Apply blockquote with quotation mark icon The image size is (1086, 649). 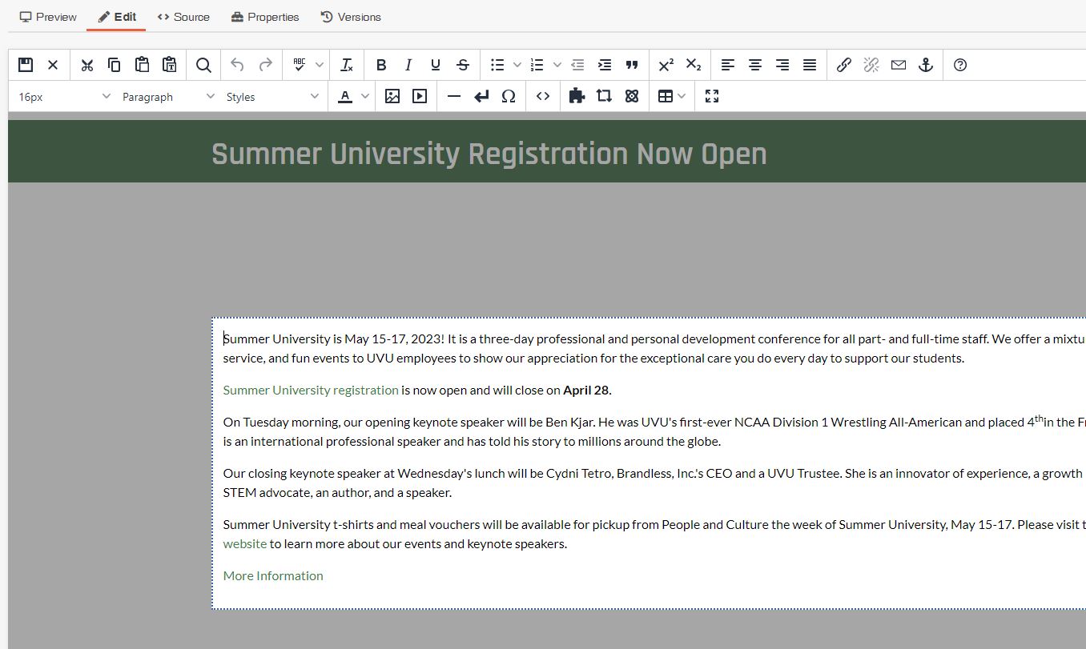tap(632, 65)
